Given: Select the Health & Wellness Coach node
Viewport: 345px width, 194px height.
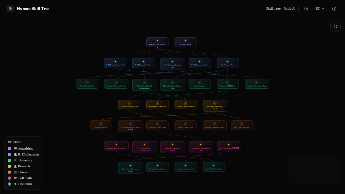Looking at the screenshot, I should click(213, 167).
